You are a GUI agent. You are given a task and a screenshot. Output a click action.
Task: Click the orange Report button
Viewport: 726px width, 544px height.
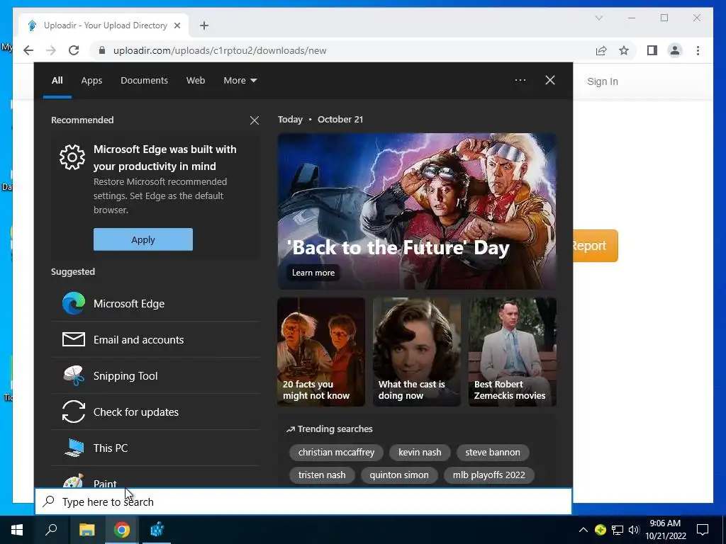596,246
